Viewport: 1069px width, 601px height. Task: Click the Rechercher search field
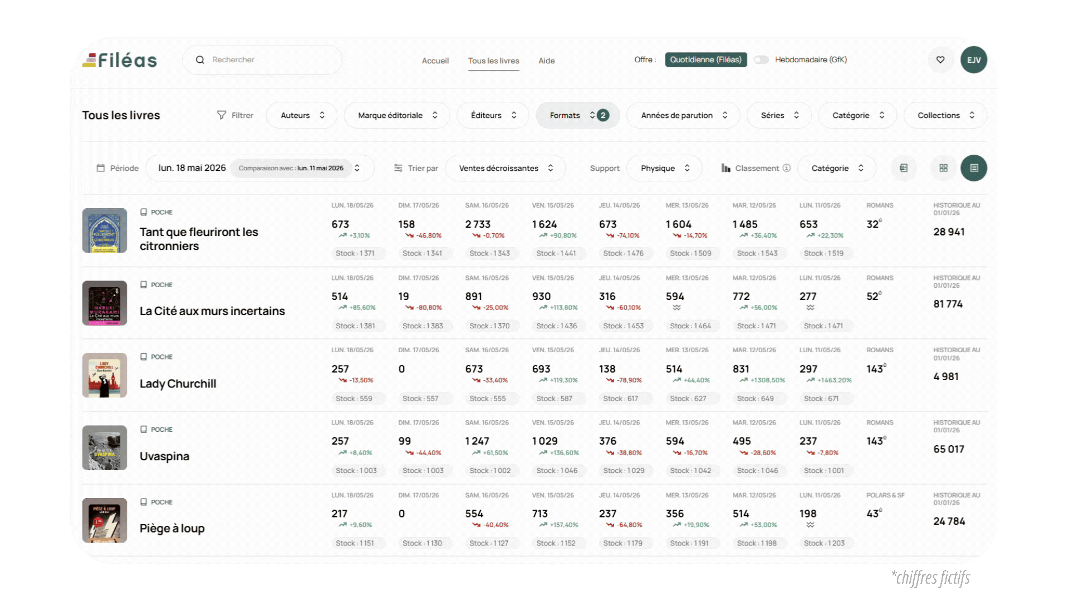coord(262,60)
